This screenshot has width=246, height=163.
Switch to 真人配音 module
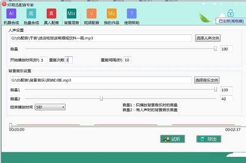(x=51, y=16)
